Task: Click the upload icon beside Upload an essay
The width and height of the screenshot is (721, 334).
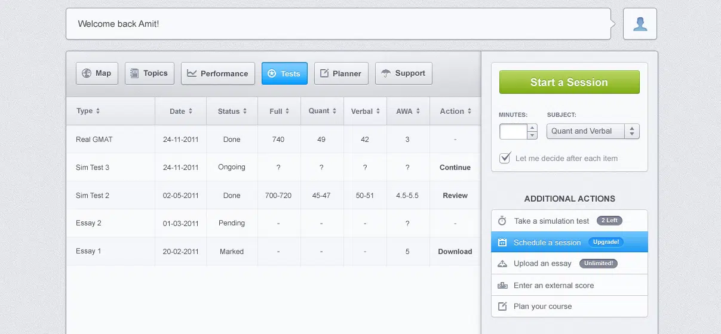Action: pyautogui.click(x=502, y=264)
